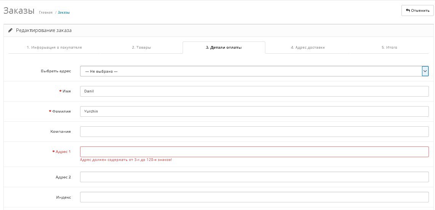Open the Выбрать адрес dropdown
Image resolution: width=435 pixels, height=210 pixels.
coord(254,71)
